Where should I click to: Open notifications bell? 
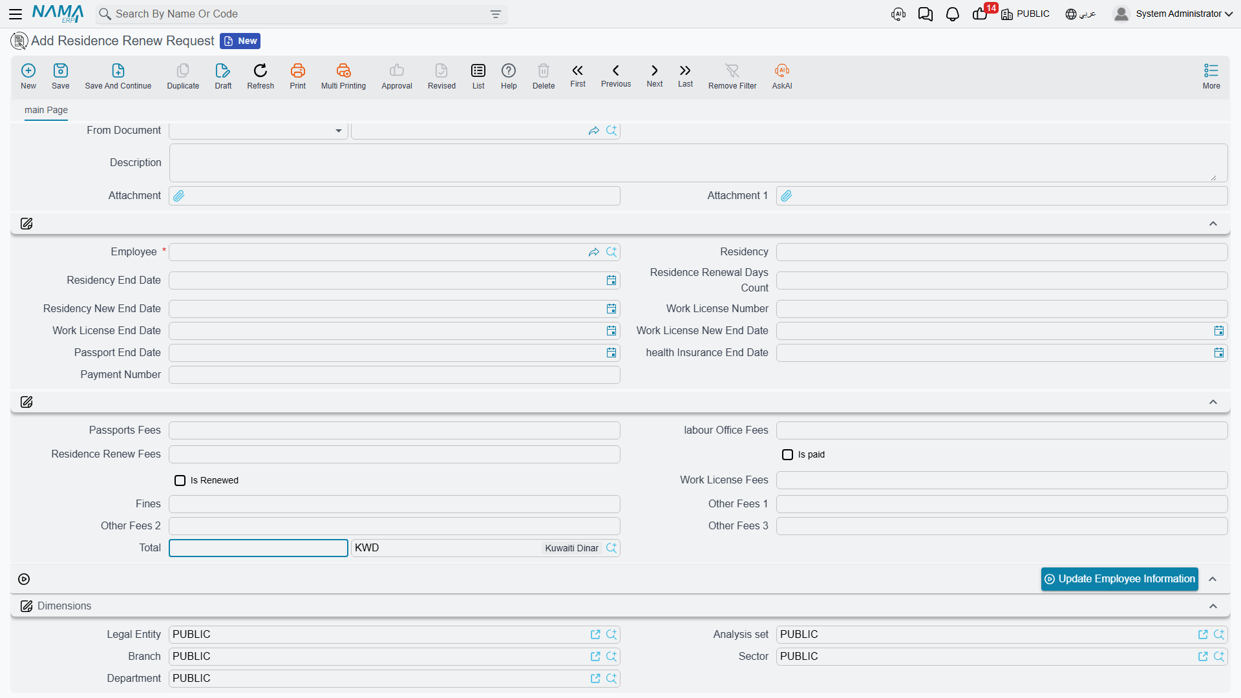pos(952,14)
